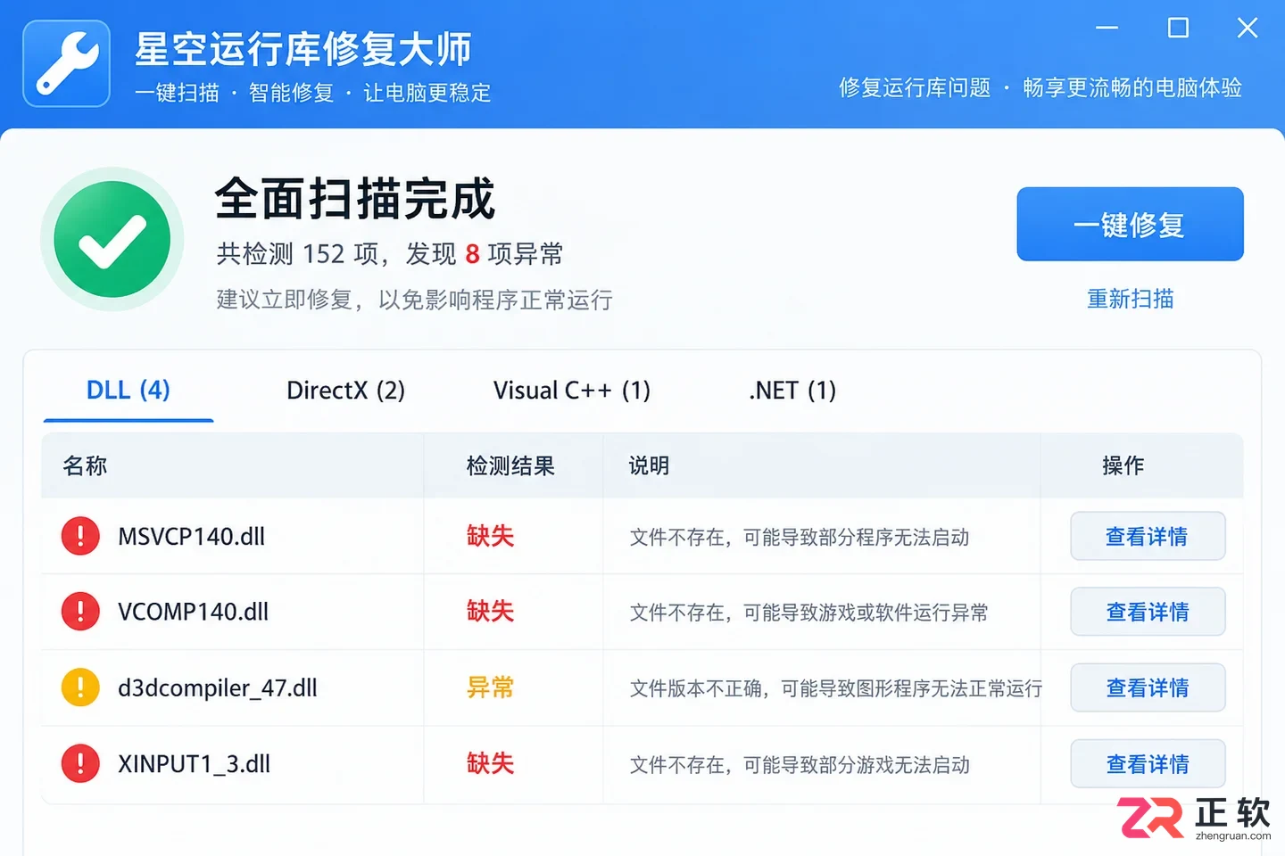View details for d3dcompiler_47.dll
1285x856 pixels.
click(1148, 687)
